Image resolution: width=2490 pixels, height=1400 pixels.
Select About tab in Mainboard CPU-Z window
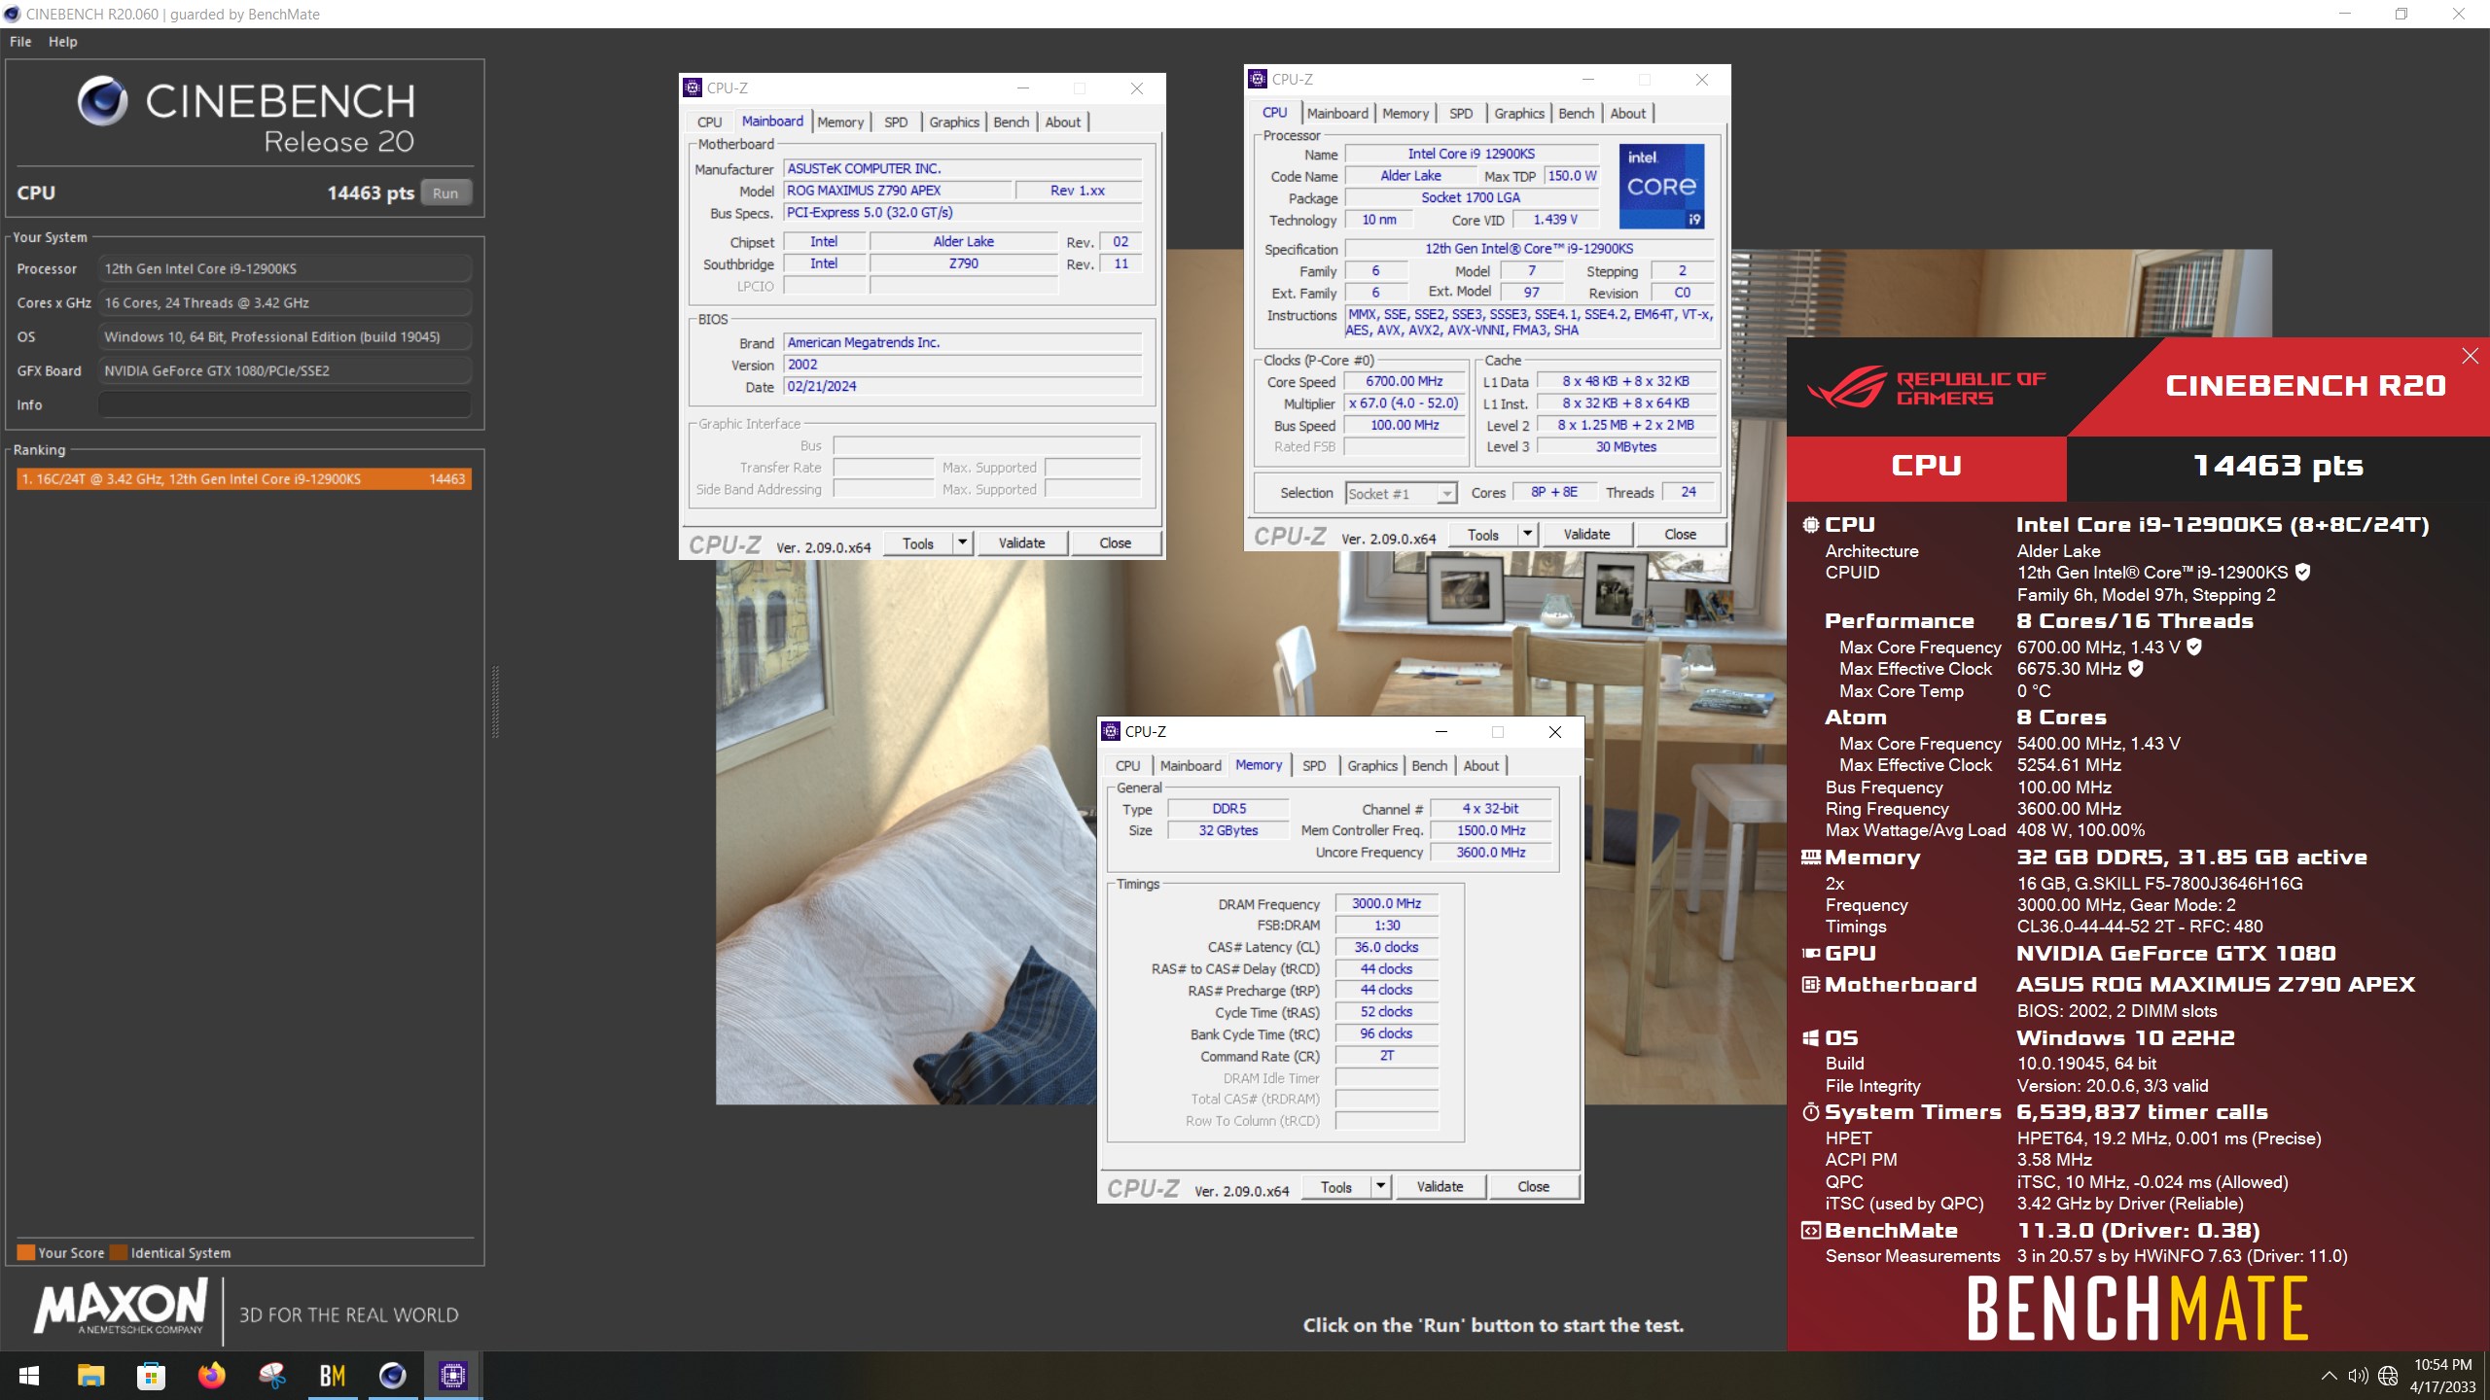point(1062,122)
